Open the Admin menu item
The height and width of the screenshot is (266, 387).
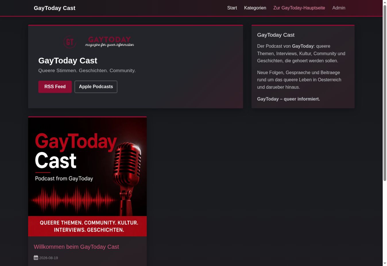pos(339,8)
